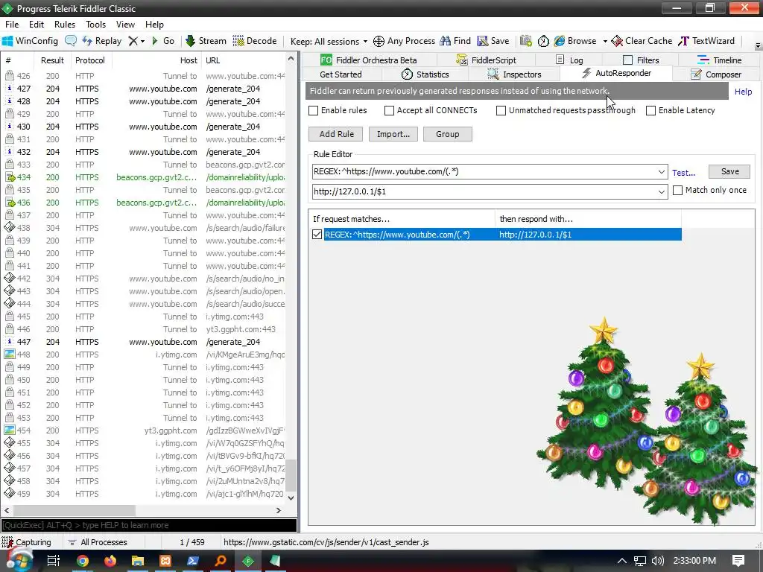The height and width of the screenshot is (572, 763).
Task: Click Add Rule button
Action: [337, 134]
